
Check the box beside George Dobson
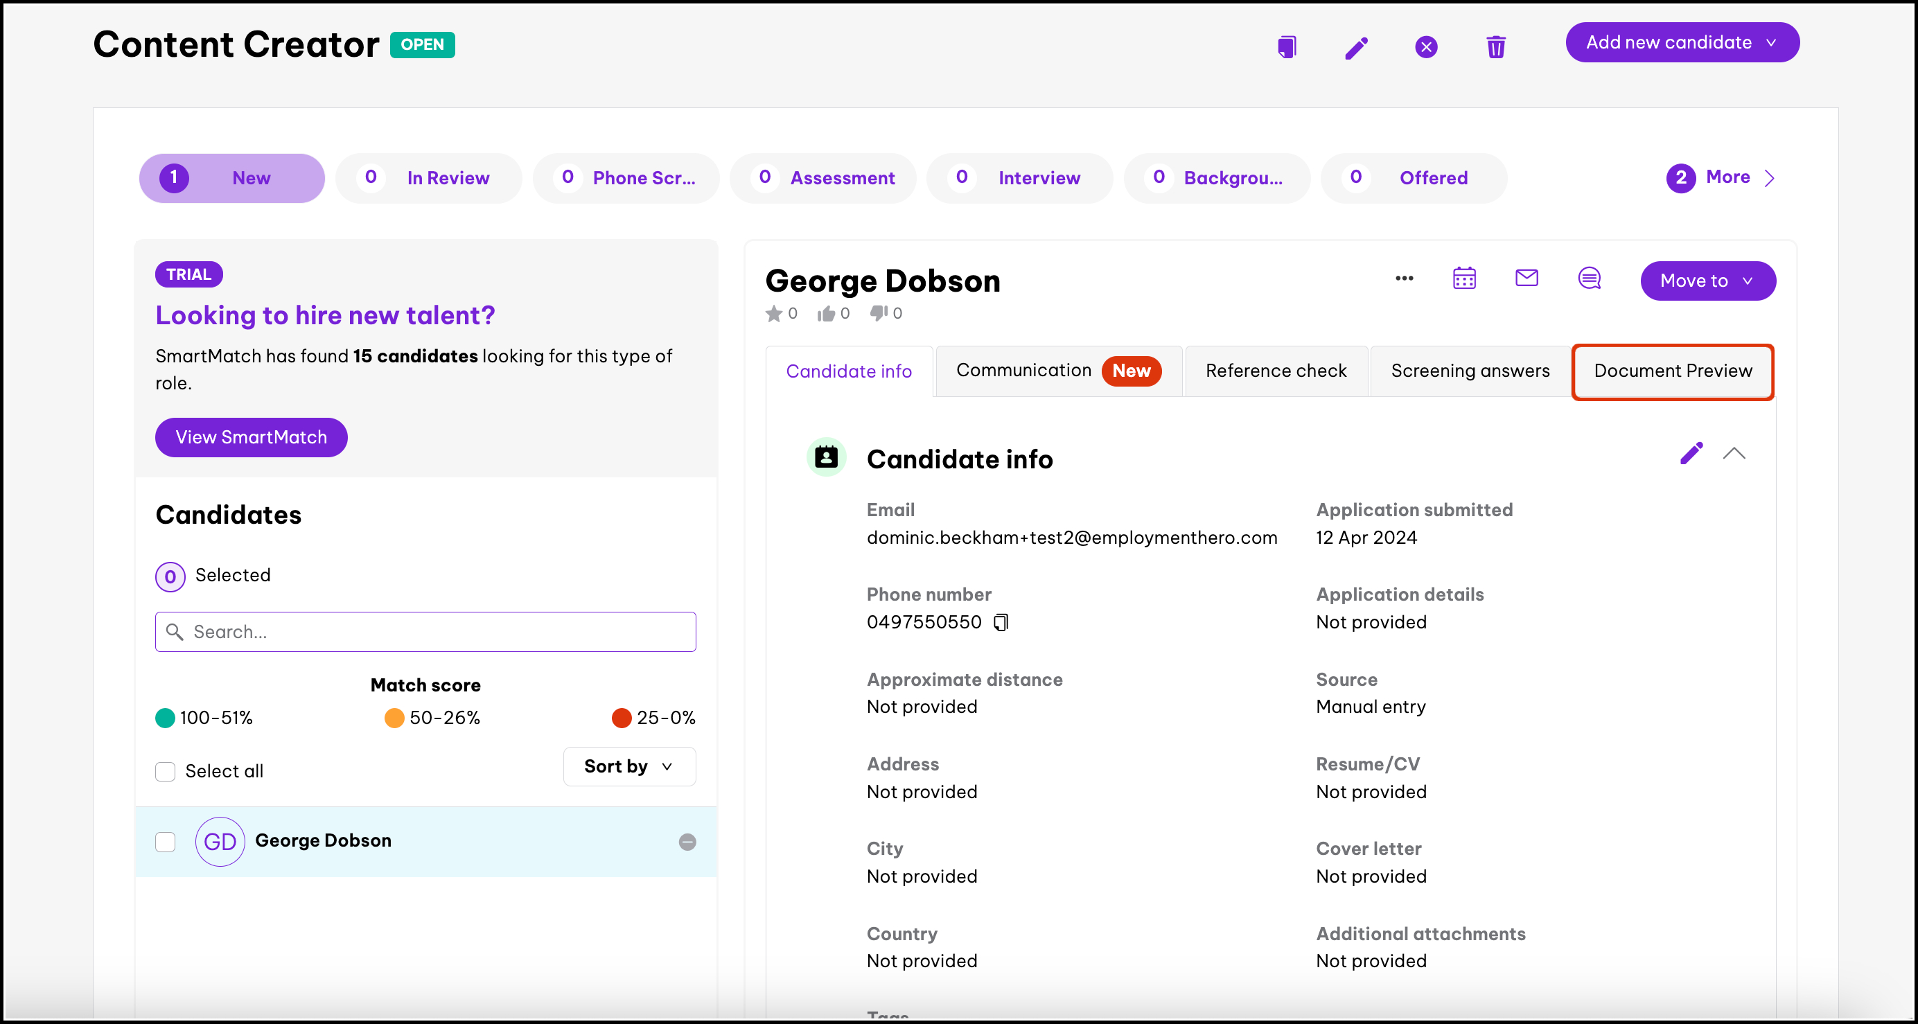166,842
